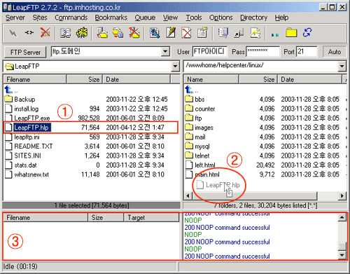This screenshot has height=274, width=350.
Task: Open the Bookmarks menu
Action: pos(111,18)
